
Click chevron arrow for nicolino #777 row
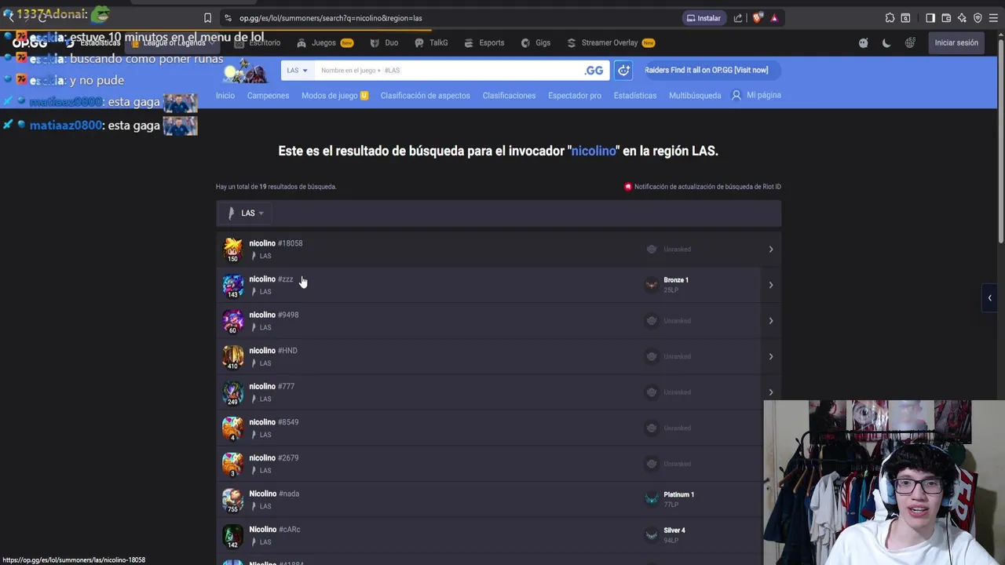click(770, 392)
